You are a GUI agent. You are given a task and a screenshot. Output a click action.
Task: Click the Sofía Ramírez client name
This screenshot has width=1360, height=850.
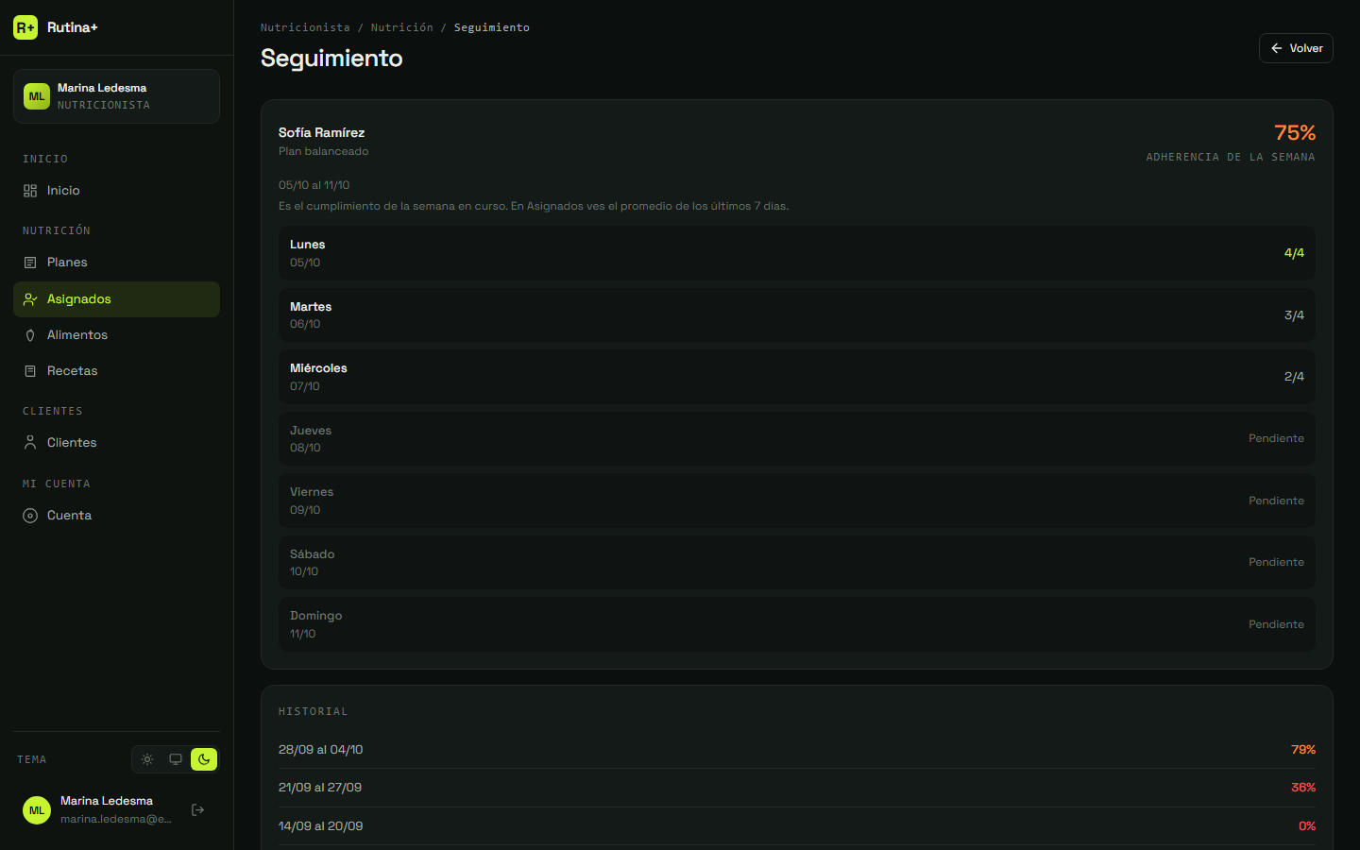pos(321,133)
